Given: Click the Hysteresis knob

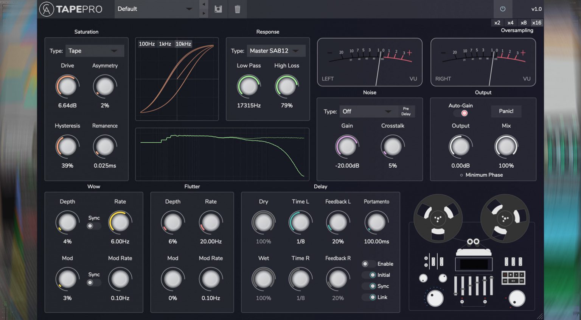Looking at the screenshot, I should click(67, 147).
